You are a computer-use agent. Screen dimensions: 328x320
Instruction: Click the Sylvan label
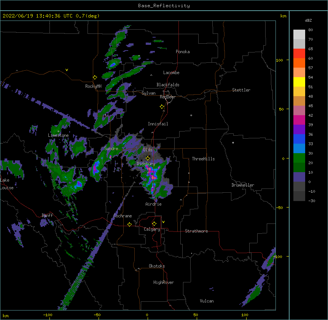pos(148,93)
